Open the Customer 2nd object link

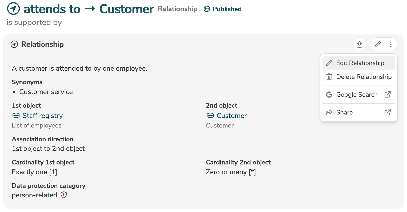pos(232,116)
